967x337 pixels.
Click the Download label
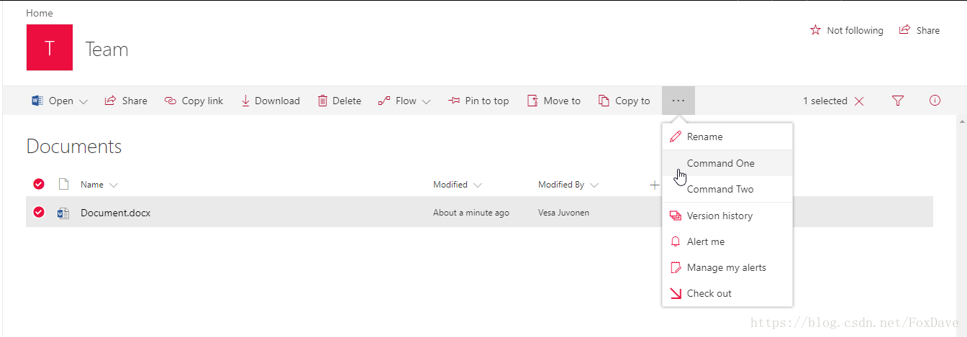277,101
